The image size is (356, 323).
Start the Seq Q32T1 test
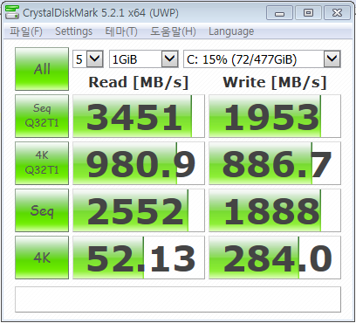(42, 116)
